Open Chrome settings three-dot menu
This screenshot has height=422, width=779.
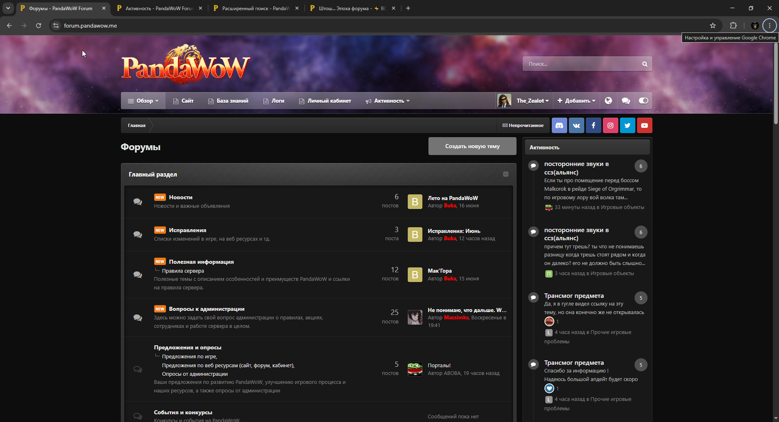point(770,26)
